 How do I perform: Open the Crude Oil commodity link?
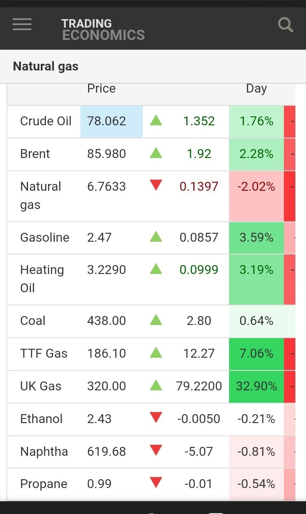(x=46, y=121)
